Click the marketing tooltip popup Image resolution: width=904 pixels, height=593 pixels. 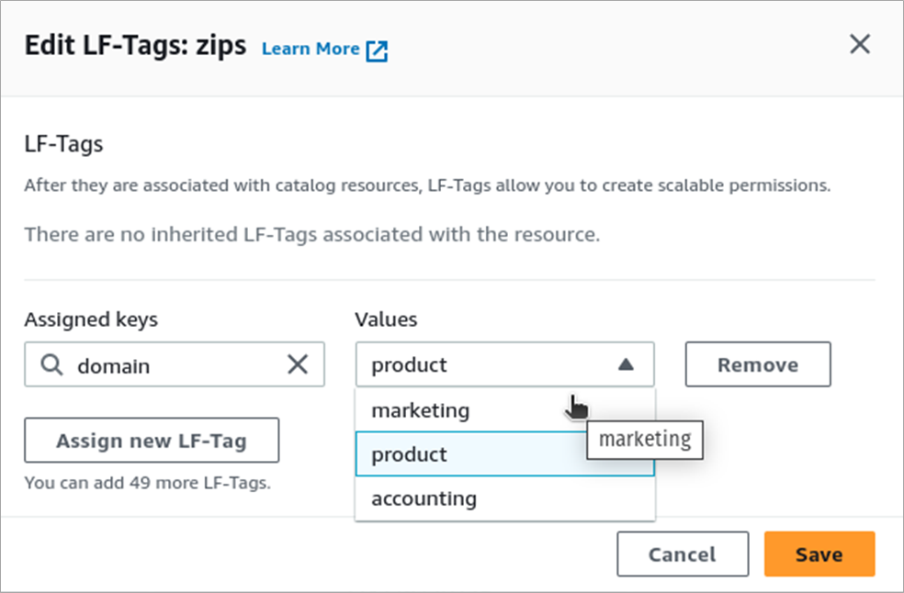(645, 440)
